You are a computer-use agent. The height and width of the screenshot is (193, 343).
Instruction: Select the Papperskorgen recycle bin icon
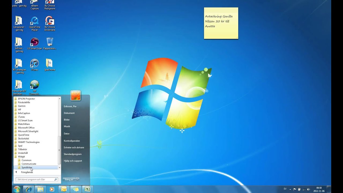[50, 44]
